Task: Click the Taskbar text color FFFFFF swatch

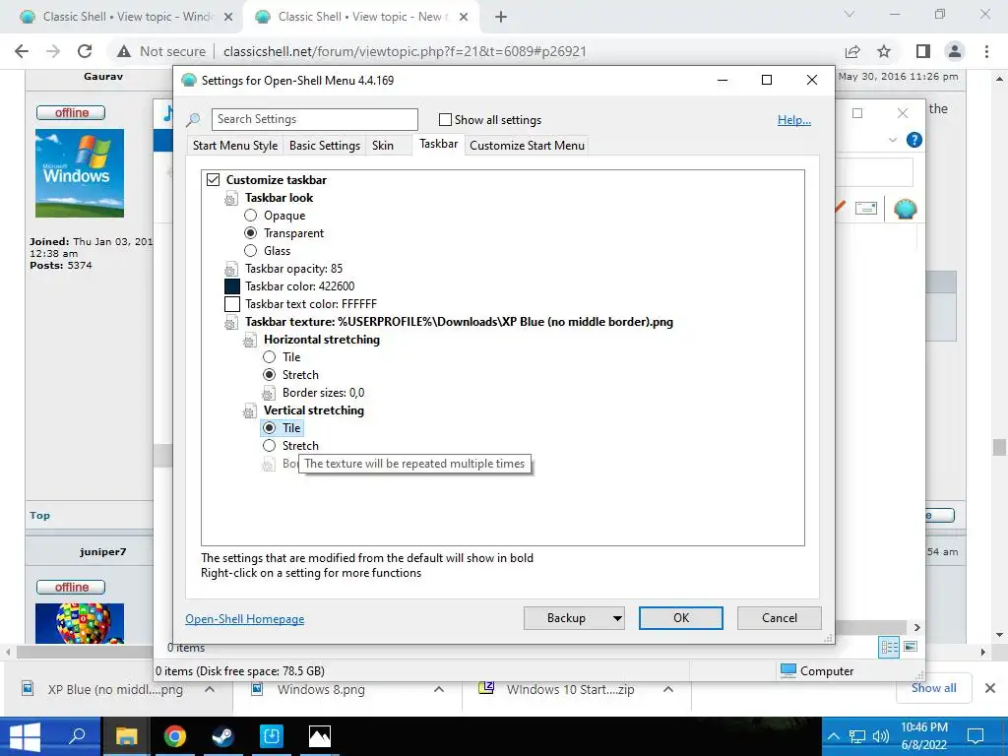Action: click(x=232, y=304)
